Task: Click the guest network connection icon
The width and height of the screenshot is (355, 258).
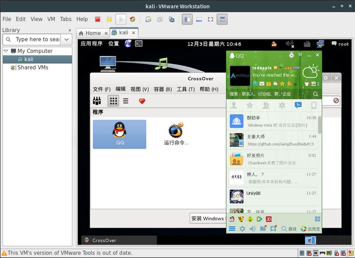Action: 320,44
